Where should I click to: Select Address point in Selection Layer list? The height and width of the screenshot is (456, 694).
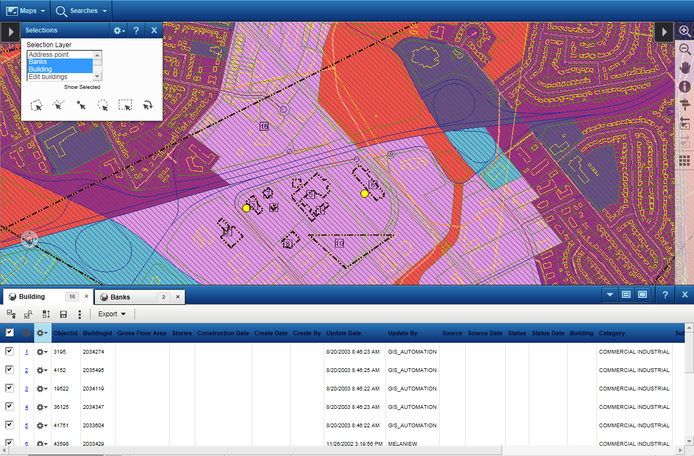point(49,55)
